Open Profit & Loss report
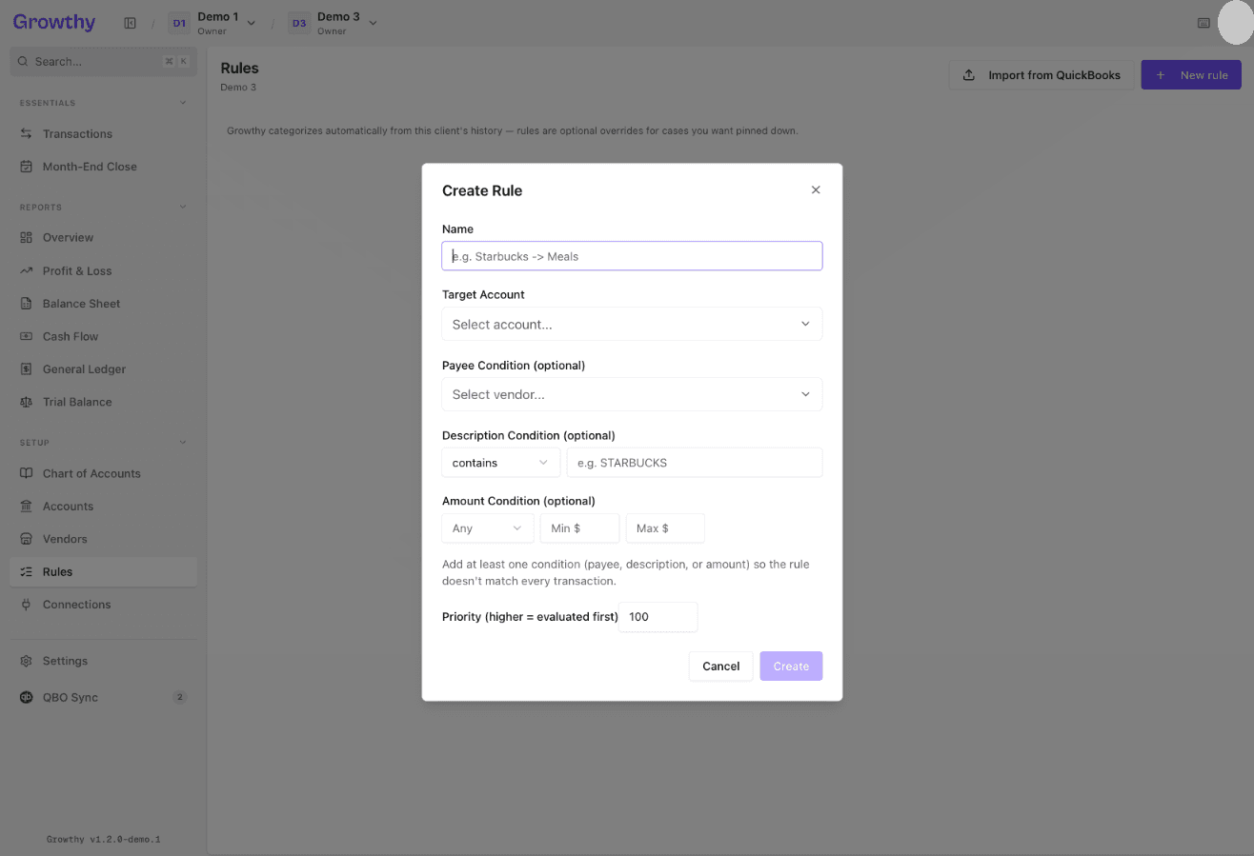The width and height of the screenshot is (1254, 856). point(104,271)
